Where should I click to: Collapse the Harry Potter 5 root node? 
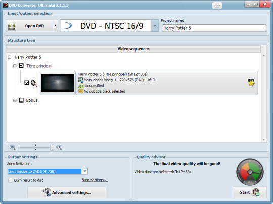(x=10, y=57)
